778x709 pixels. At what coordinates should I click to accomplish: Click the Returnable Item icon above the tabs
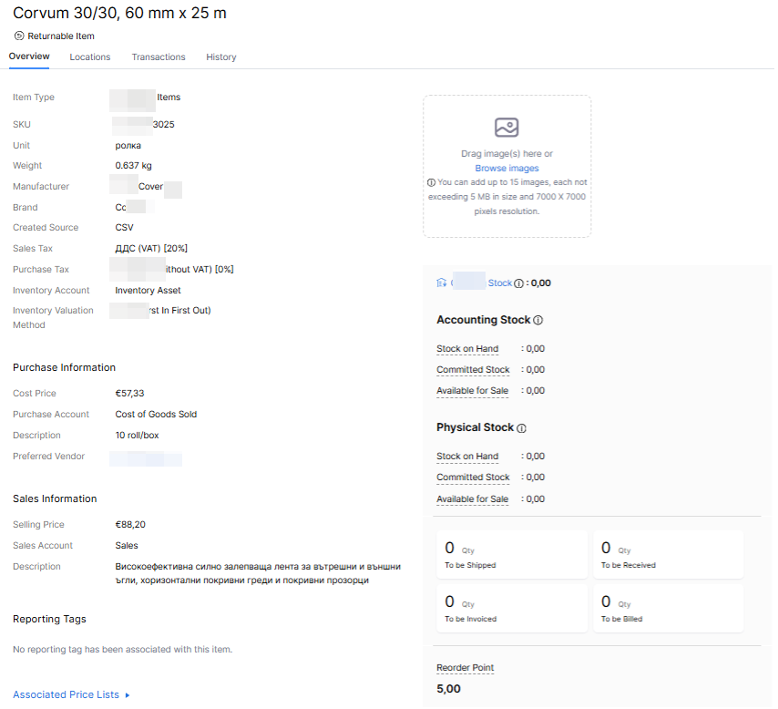[18, 36]
